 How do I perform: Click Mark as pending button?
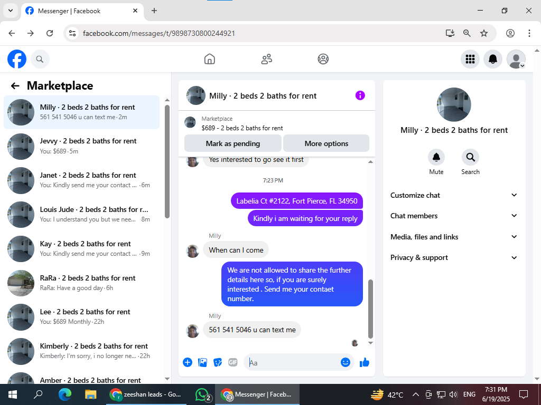click(233, 143)
